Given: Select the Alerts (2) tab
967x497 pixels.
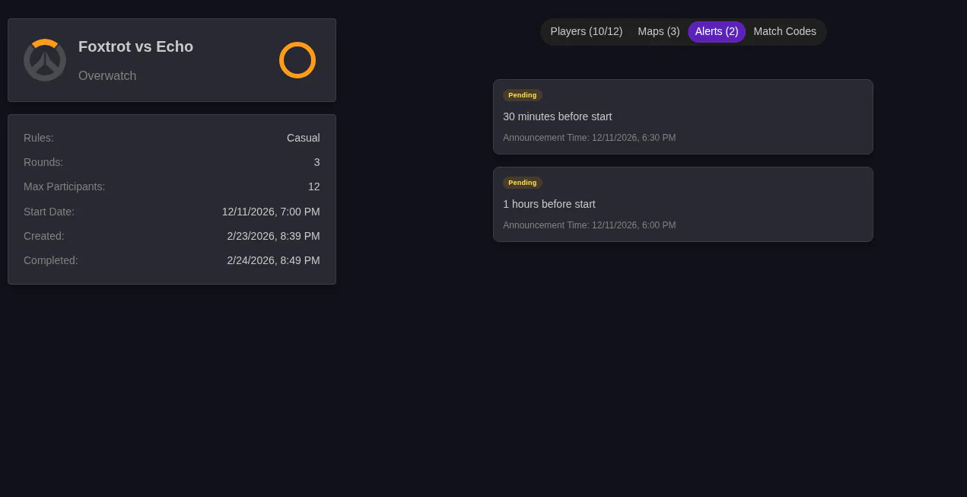Looking at the screenshot, I should click(x=716, y=31).
